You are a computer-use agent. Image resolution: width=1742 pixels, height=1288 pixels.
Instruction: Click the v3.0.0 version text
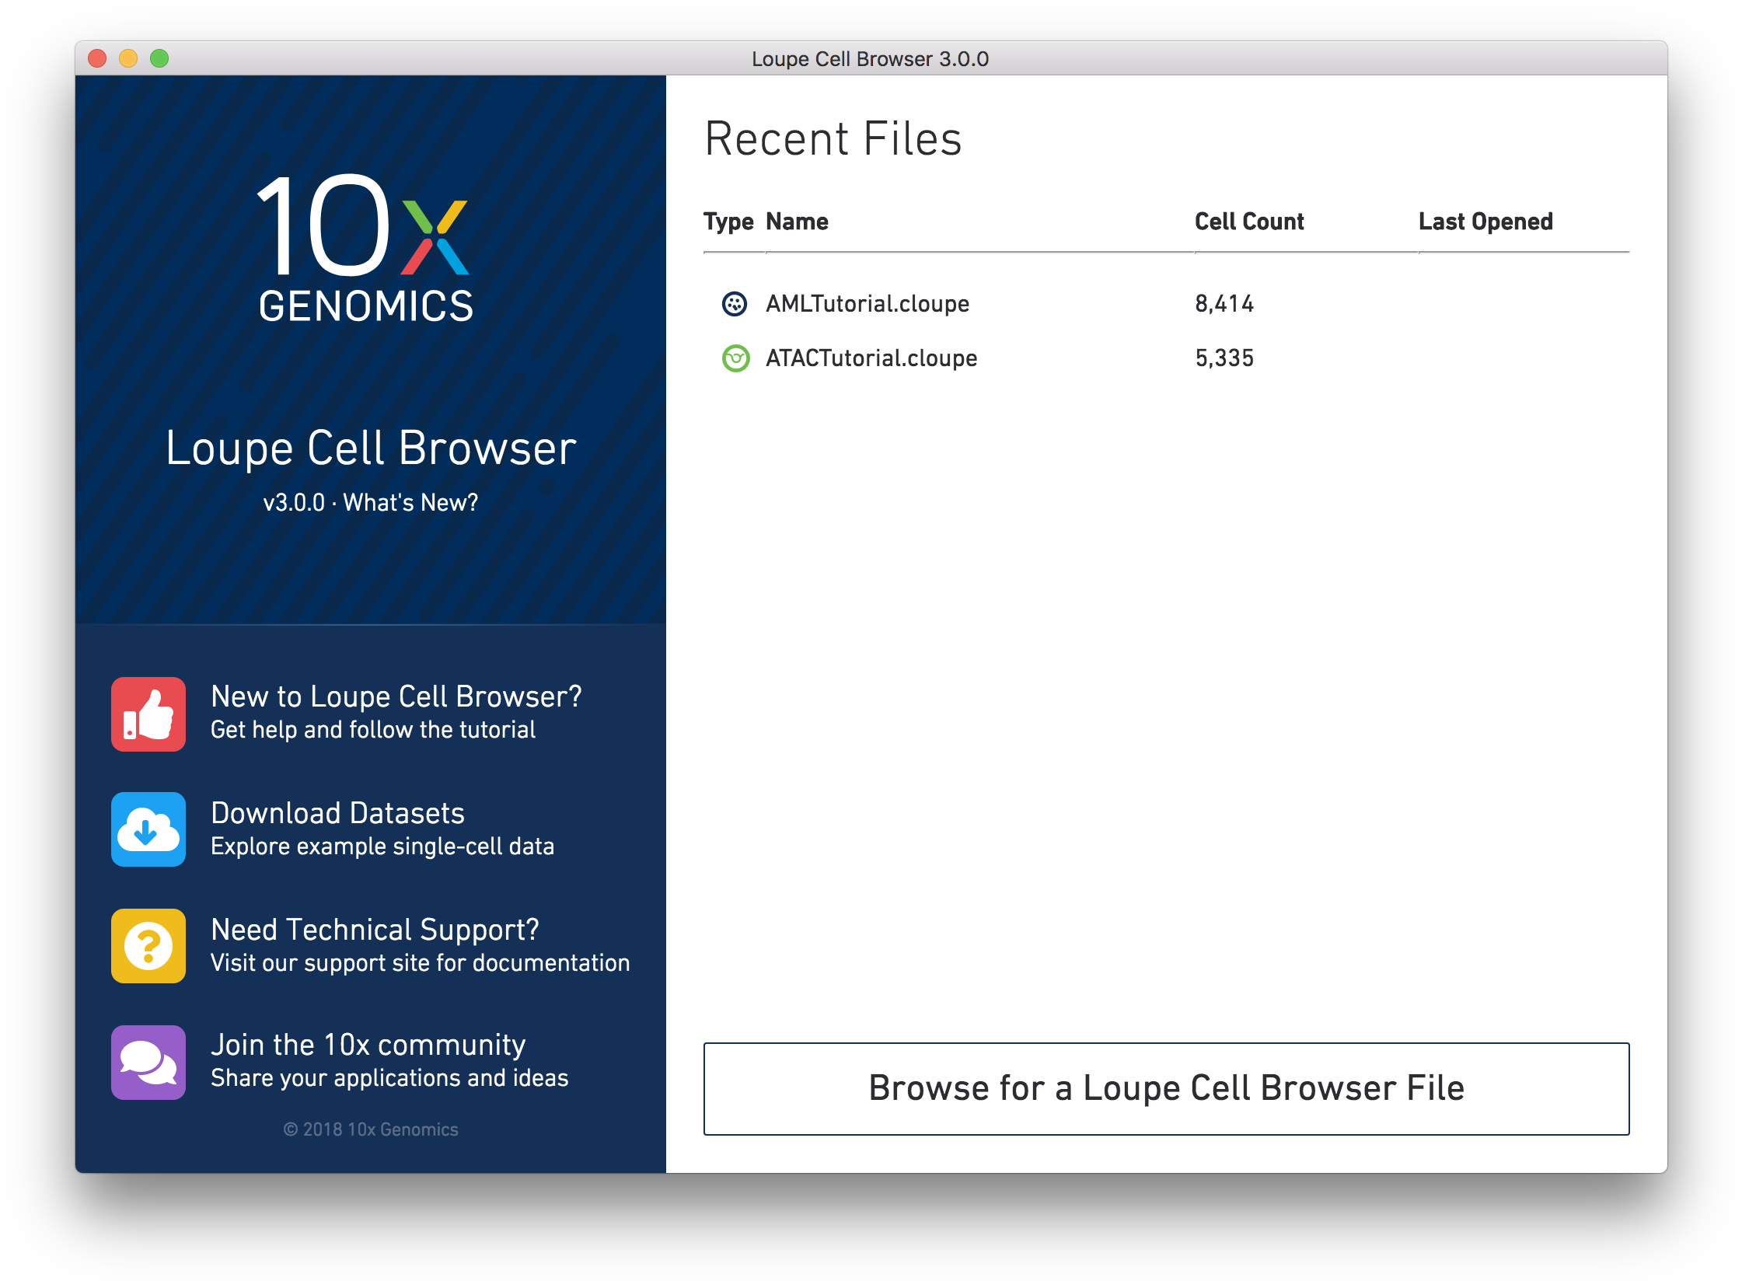tap(293, 503)
